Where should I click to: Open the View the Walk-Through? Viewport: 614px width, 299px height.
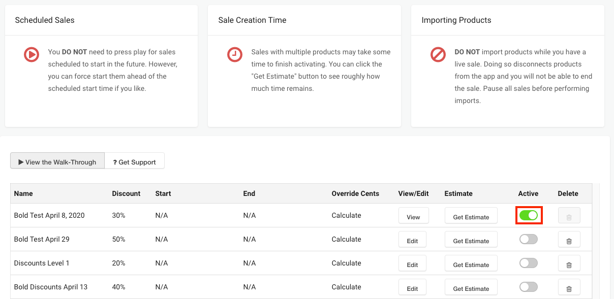tap(57, 161)
